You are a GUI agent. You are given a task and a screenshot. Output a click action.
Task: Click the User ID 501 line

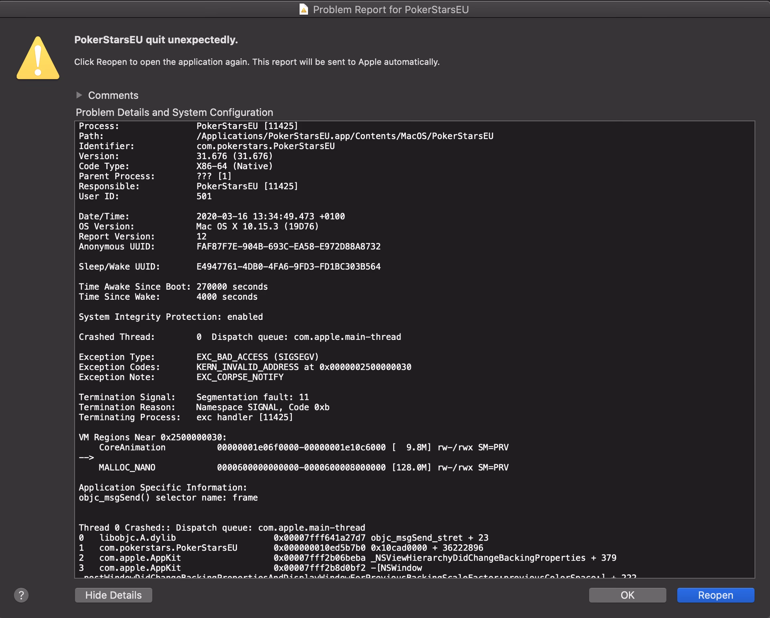coord(145,196)
